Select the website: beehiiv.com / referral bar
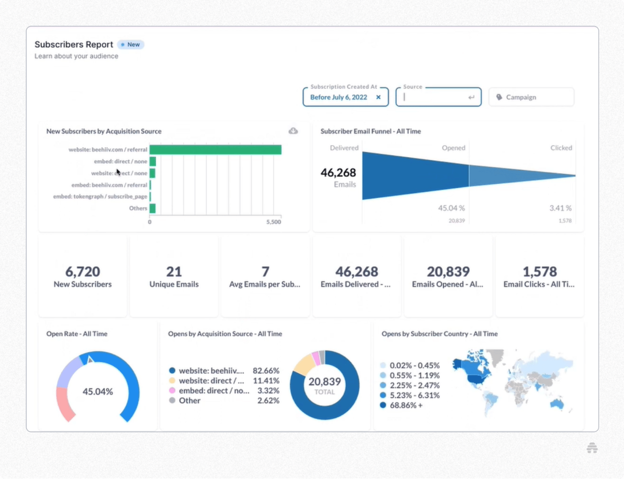 click(x=215, y=150)
